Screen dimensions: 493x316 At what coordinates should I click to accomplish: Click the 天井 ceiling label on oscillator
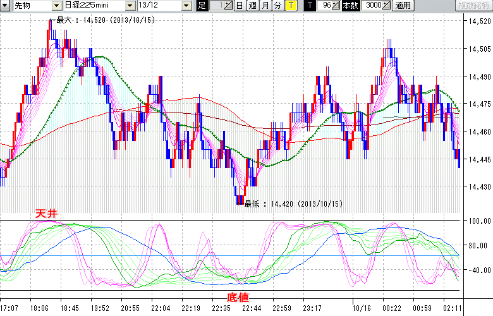coord(46,215)
